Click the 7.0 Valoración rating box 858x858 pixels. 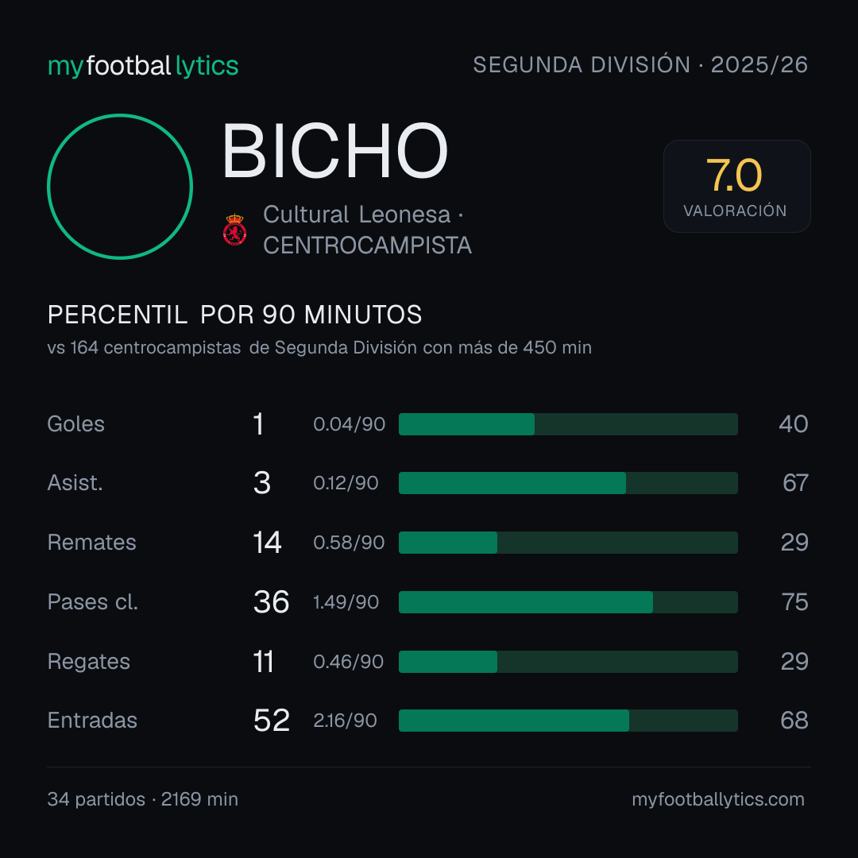(x=736, y=186)
